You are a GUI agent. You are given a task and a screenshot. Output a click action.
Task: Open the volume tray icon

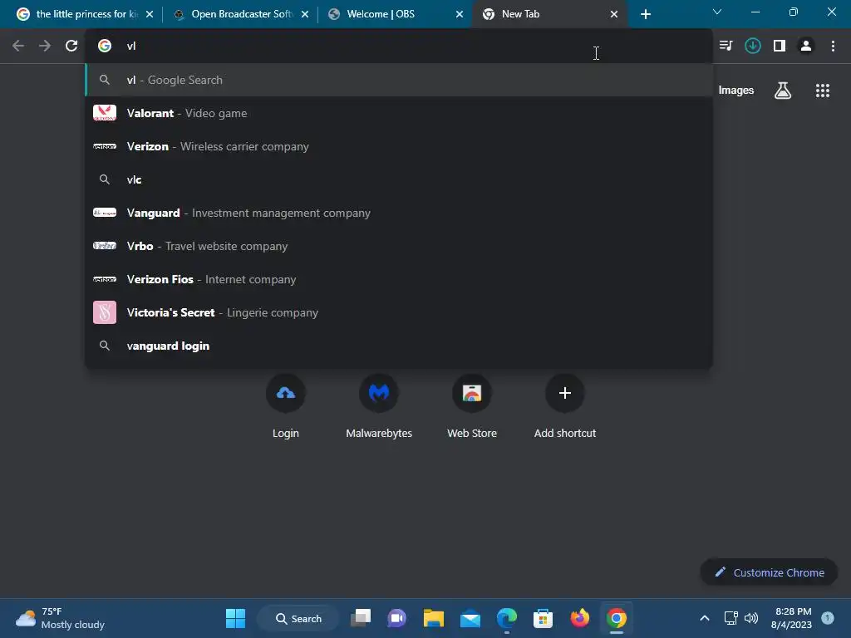pos(751,618)
